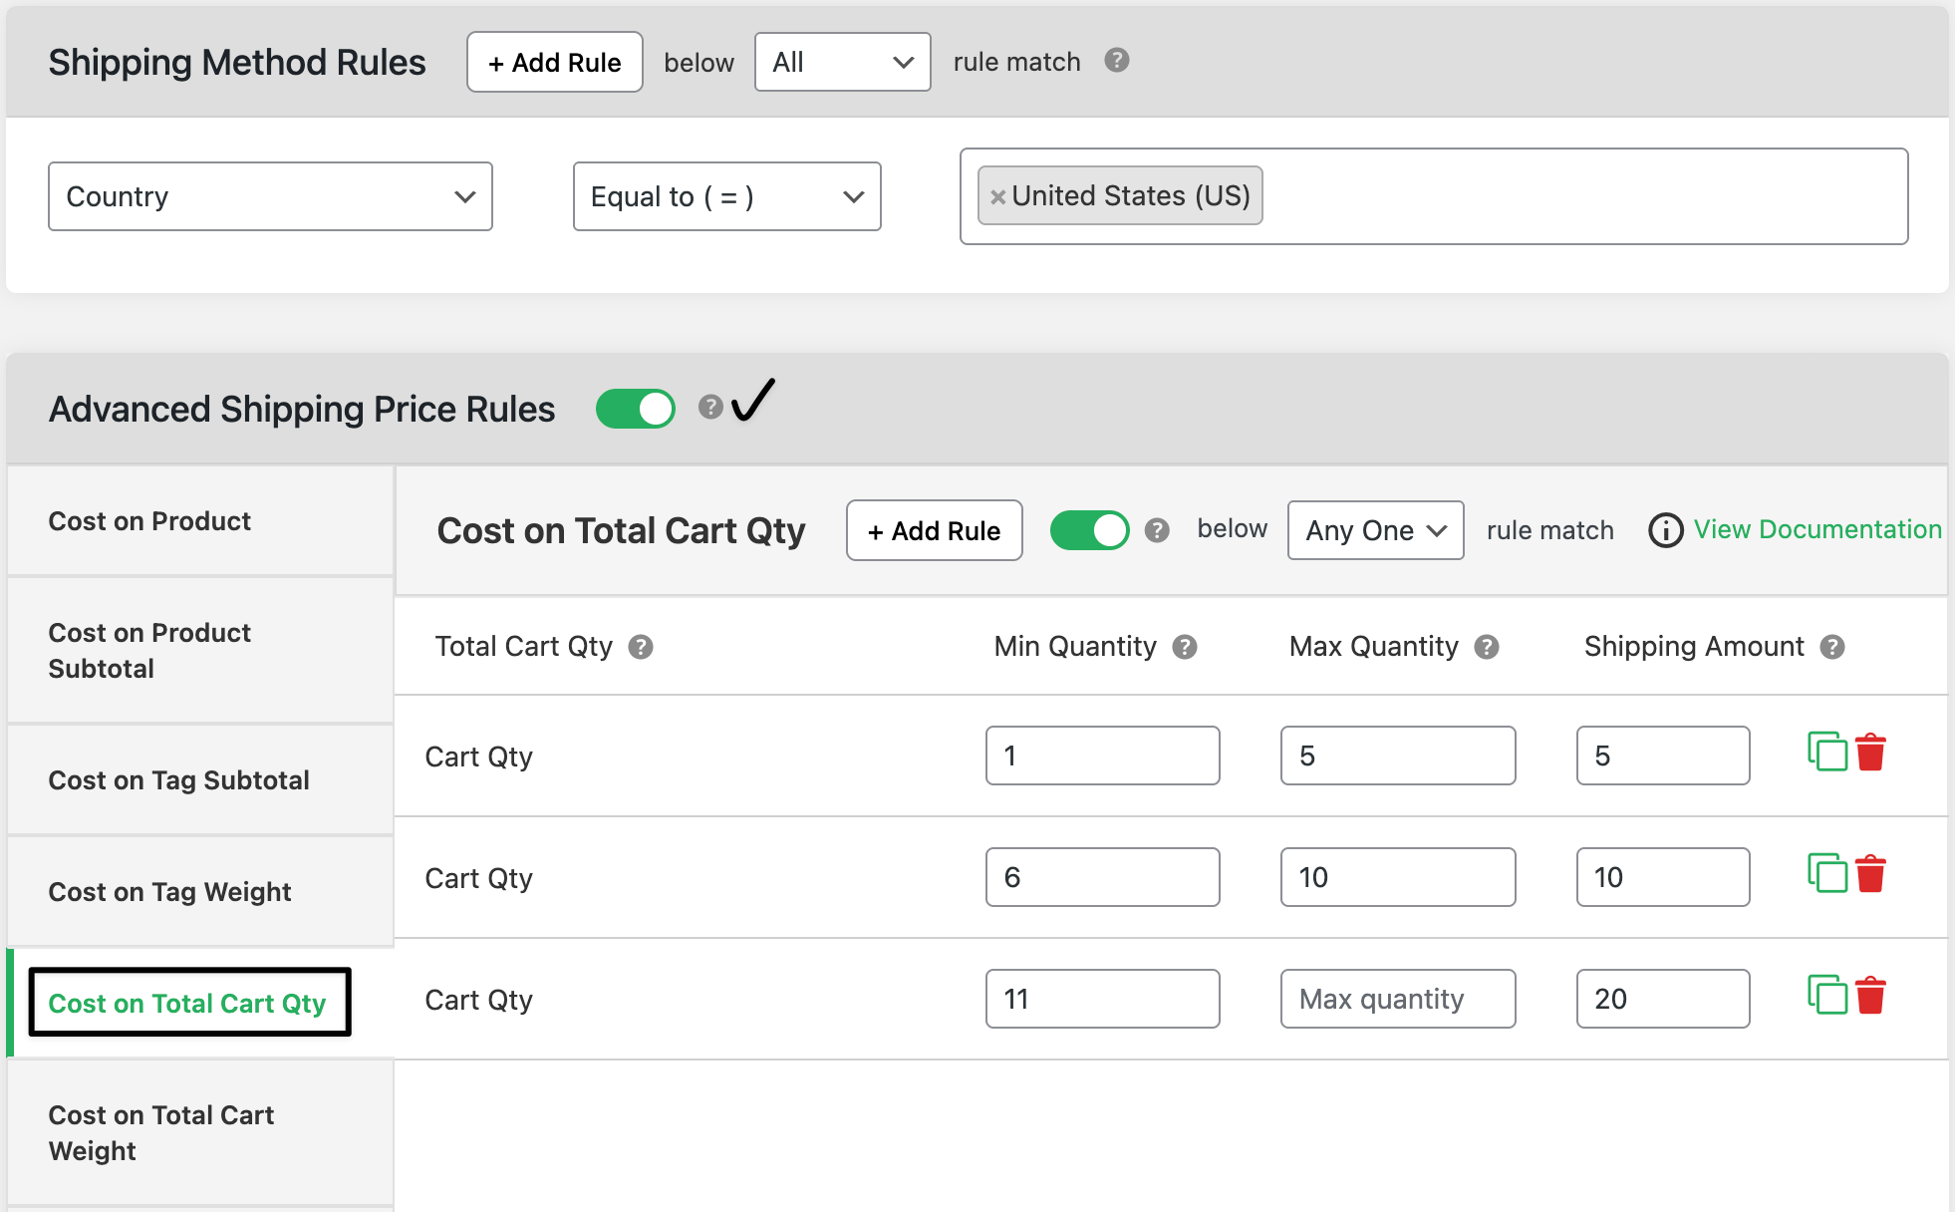Open help tooltip next to Total Cart Qty

[641, 647]
